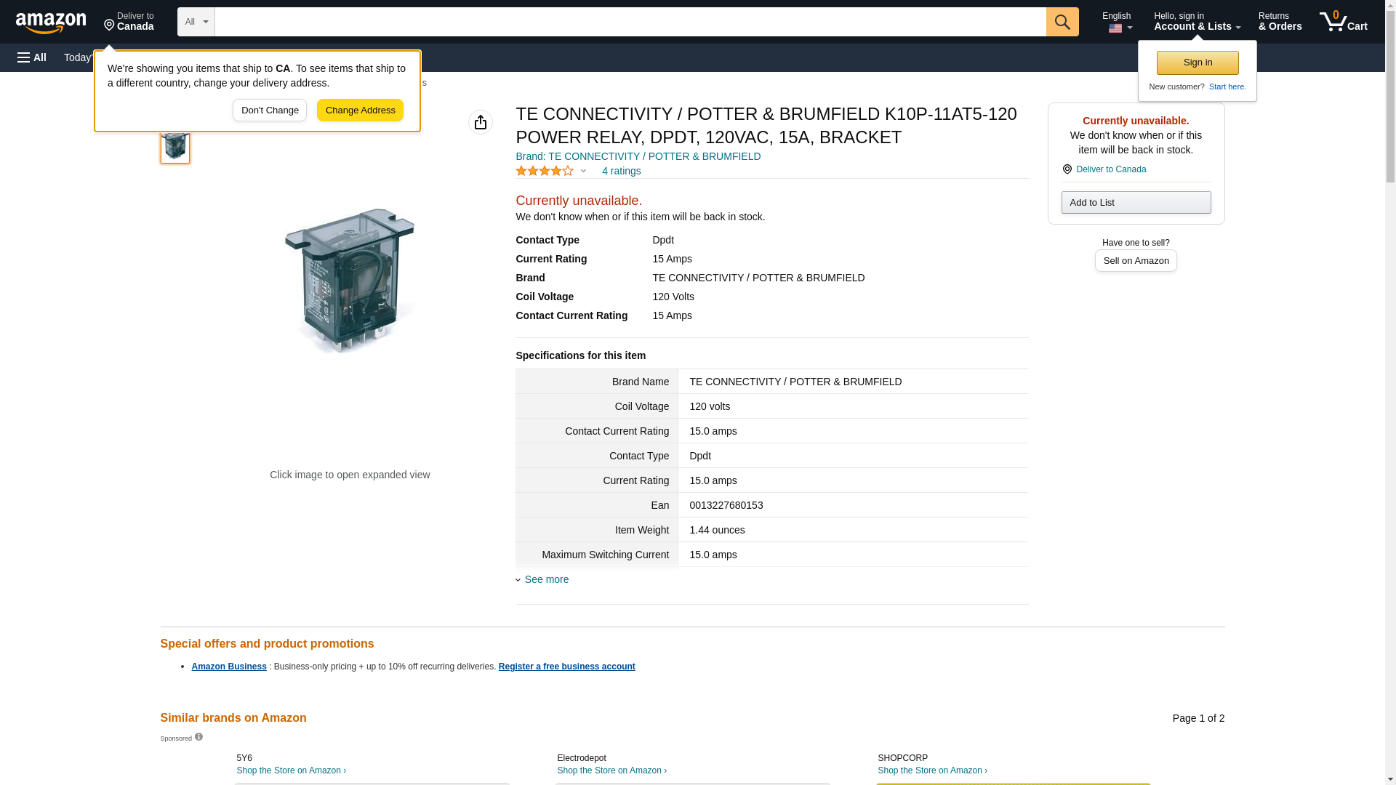Click in the Amazon search field
Screen dimensions: 1396x785
coord(630,22)
